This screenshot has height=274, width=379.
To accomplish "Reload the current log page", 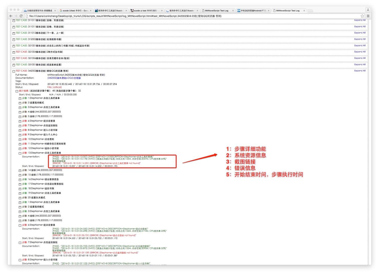I will point(21,16).
